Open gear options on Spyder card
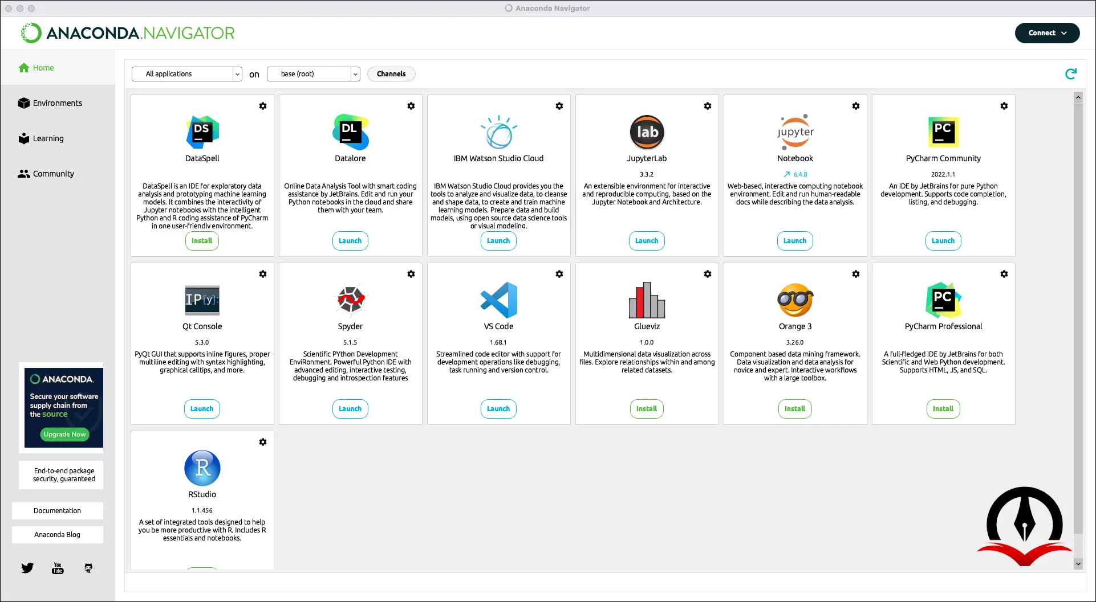 coord(411,274)
